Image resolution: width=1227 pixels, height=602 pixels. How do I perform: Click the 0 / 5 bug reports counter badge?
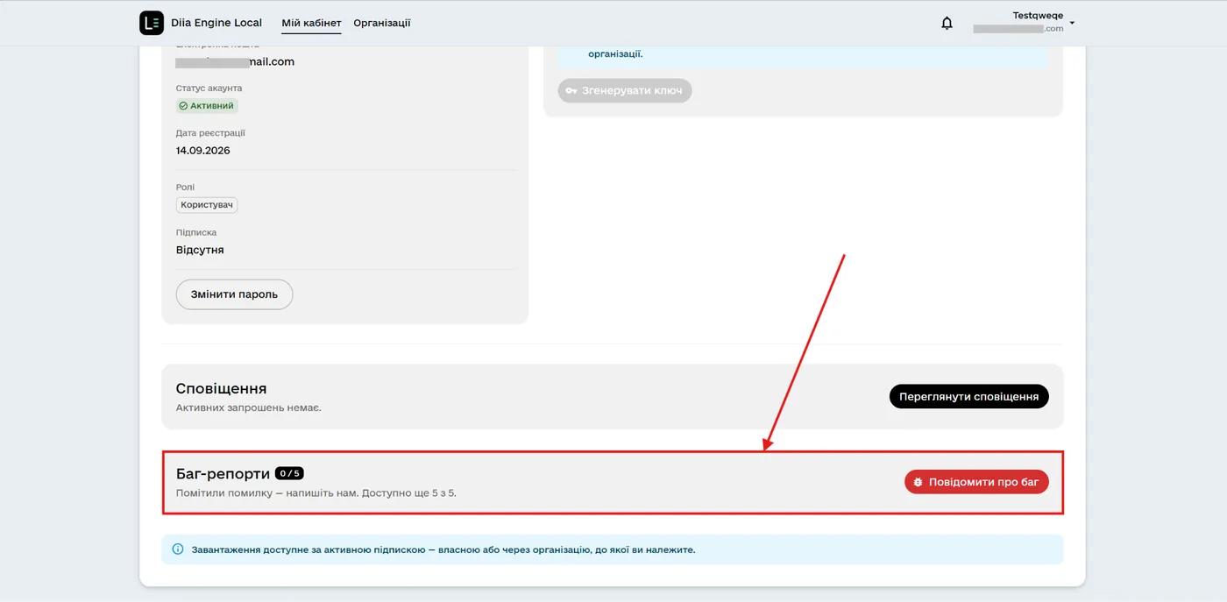click(289, 473)
